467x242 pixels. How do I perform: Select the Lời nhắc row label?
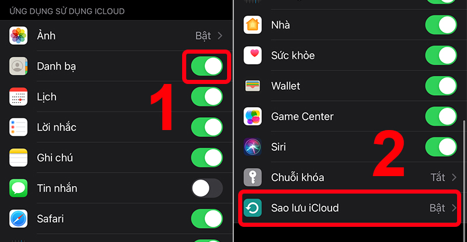click(x=57, y=127)
